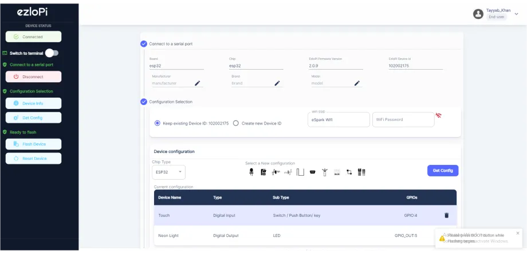The height and width of the screenshot is (254, 527).
Task: Open Device Info in the sidebar
Action: pyautogui.click(x=34, y=103)
